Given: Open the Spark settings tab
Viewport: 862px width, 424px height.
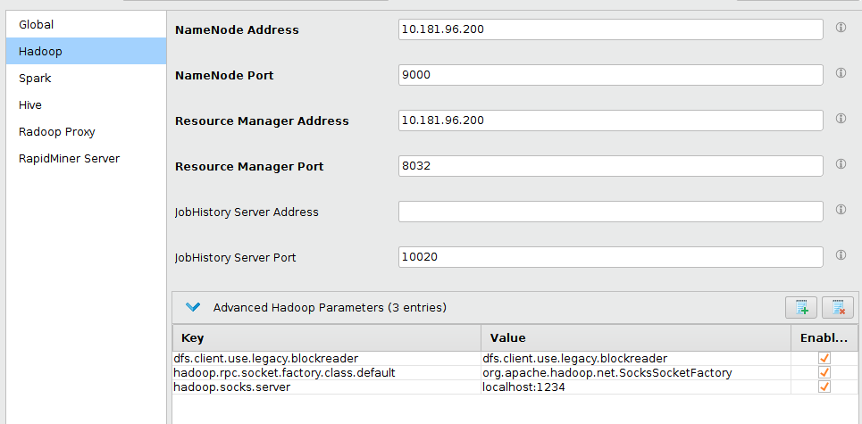Looking at the screenshot, I should (35, 79).
